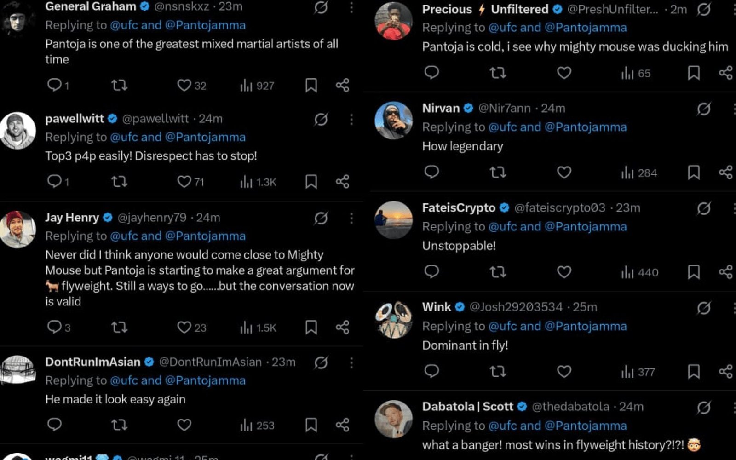Click Grok circle icon on Wink's reply
736x460 pixels.
point(703,307)
